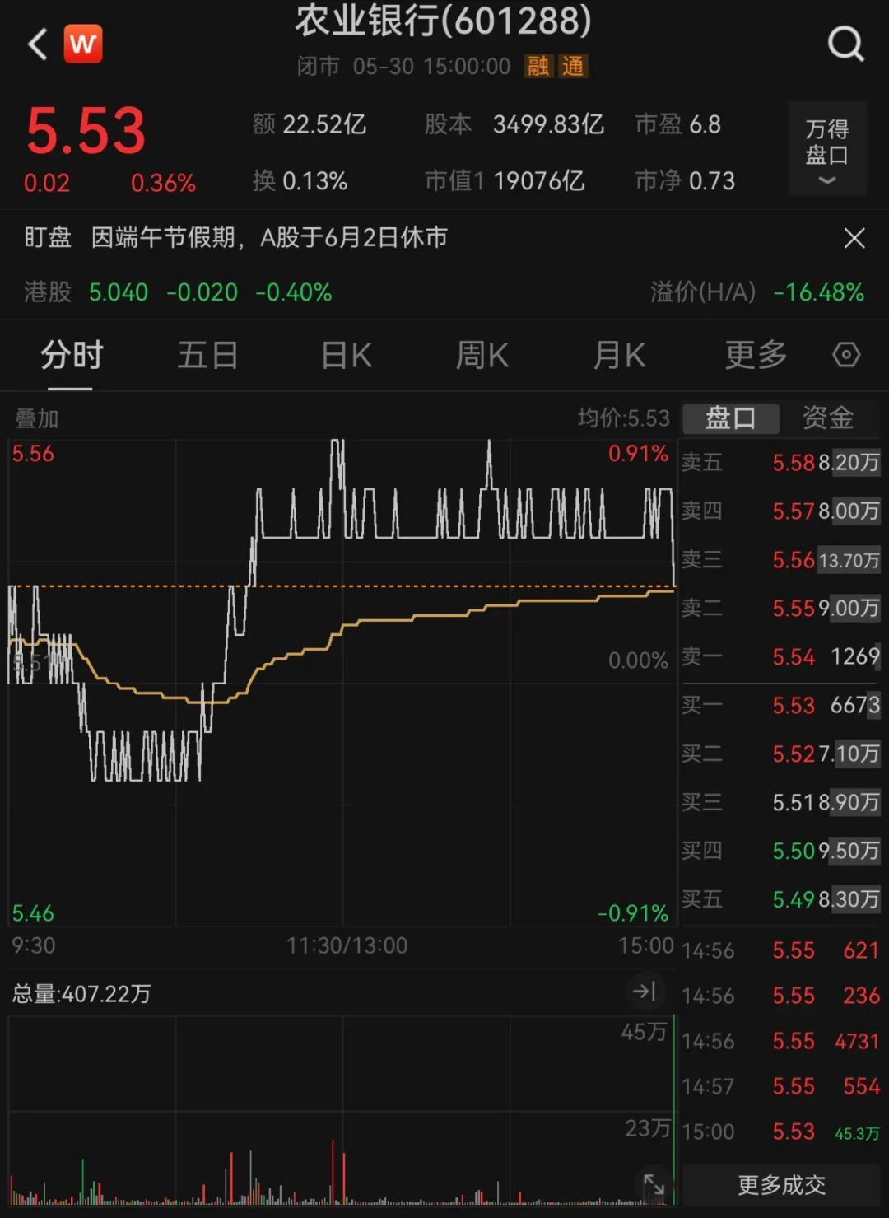Viewport: 889px width, 1218px height.
Task: Tap the expand fullscreen chart icon
Action: pyautogui.click(x=654, y=1185)
